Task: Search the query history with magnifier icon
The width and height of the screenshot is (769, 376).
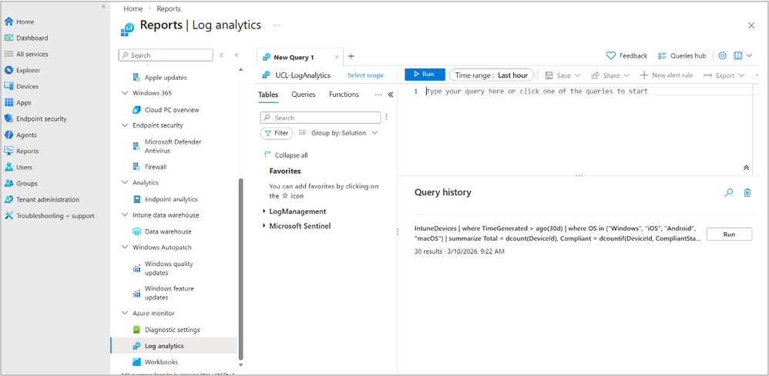Action: pos(728,193)
